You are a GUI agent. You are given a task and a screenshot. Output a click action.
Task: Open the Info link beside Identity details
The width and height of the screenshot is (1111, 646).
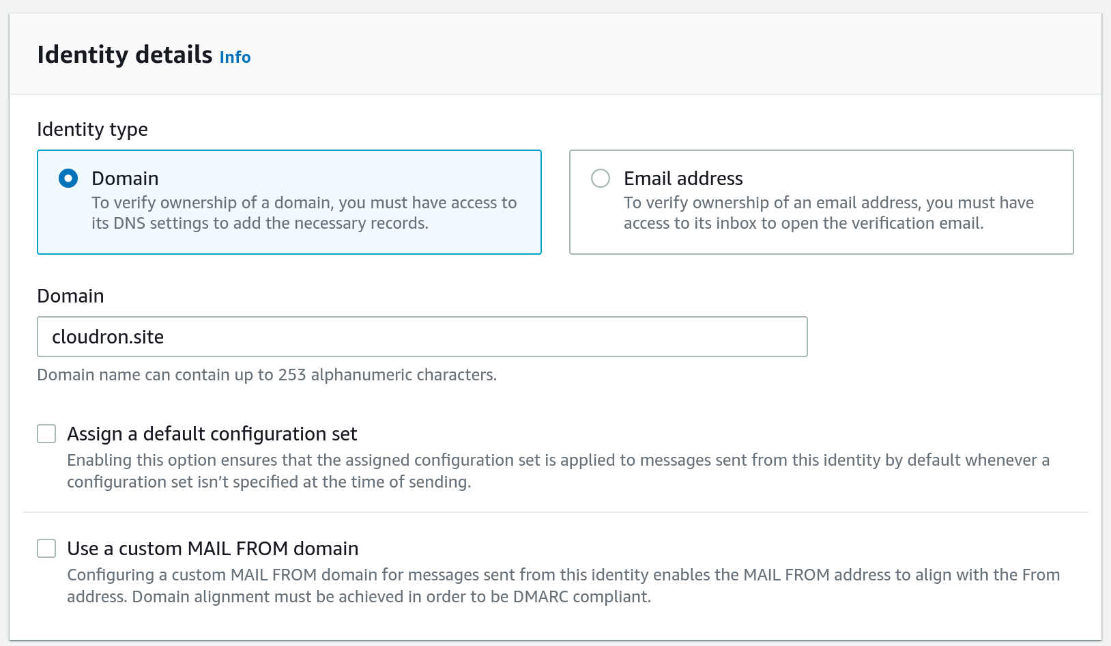[x=235, y=57]
